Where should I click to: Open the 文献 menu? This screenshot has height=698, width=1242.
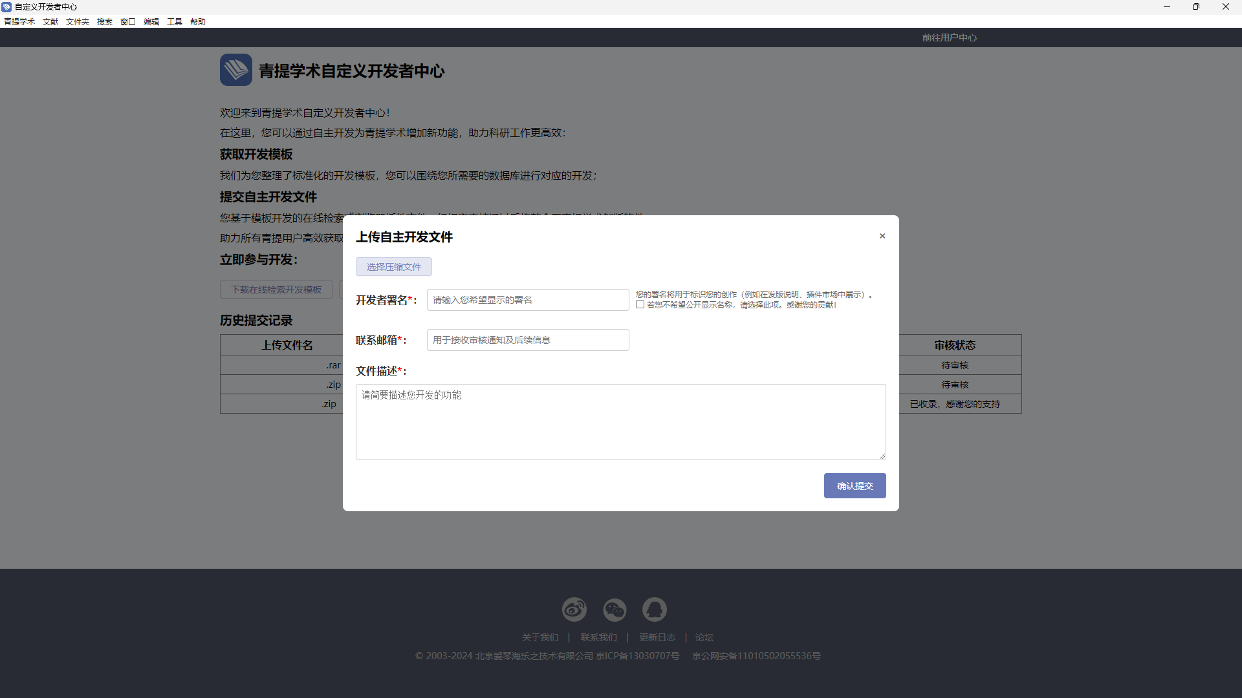click(50, 22)
